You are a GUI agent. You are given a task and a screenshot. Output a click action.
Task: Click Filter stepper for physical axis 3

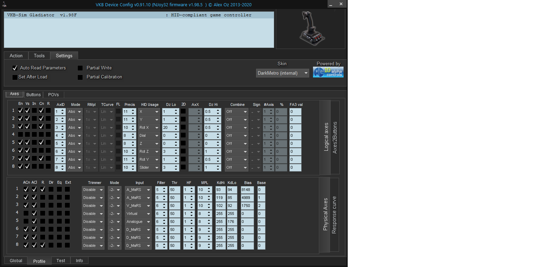[x=163, y=206]
